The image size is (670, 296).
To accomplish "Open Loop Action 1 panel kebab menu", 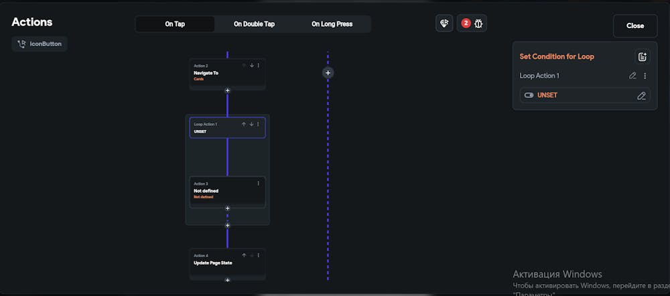I will click(645, 76).
